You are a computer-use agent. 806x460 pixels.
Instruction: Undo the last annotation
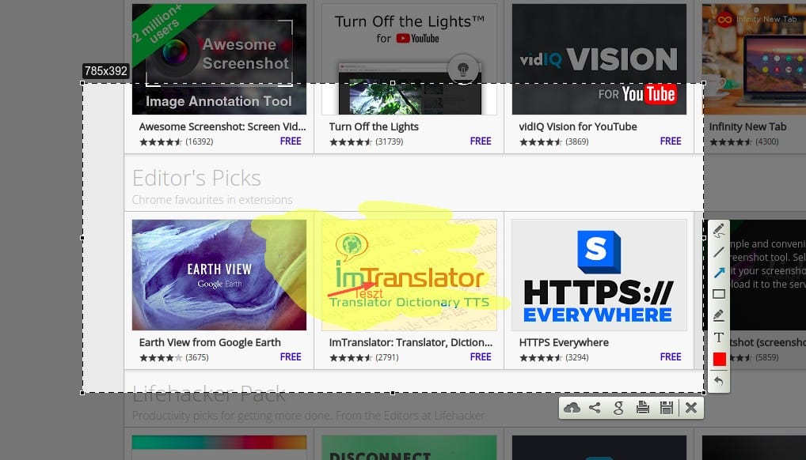pos(719,381)
